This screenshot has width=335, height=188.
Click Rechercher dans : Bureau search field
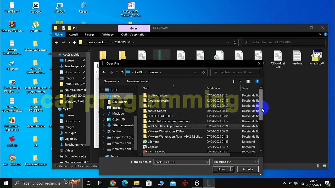pos(235,72)
